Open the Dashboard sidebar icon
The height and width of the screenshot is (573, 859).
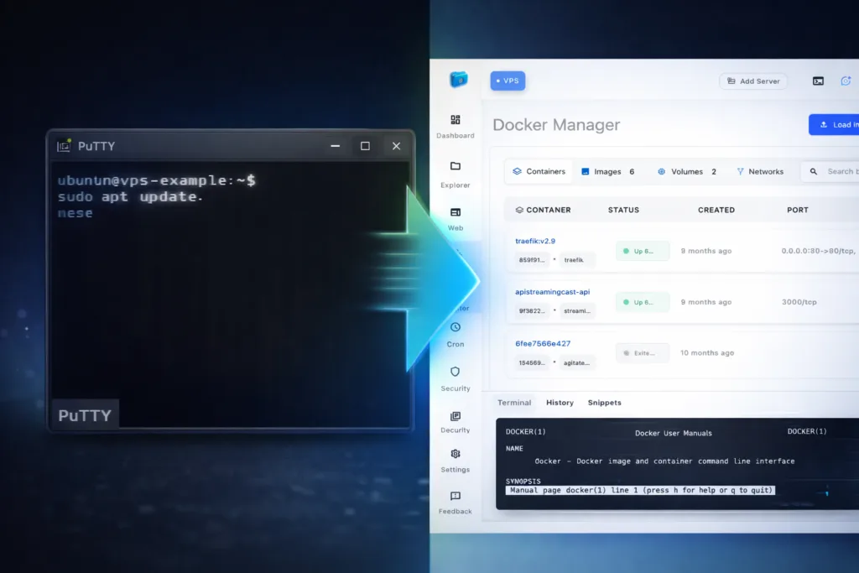tap(456, 120)
